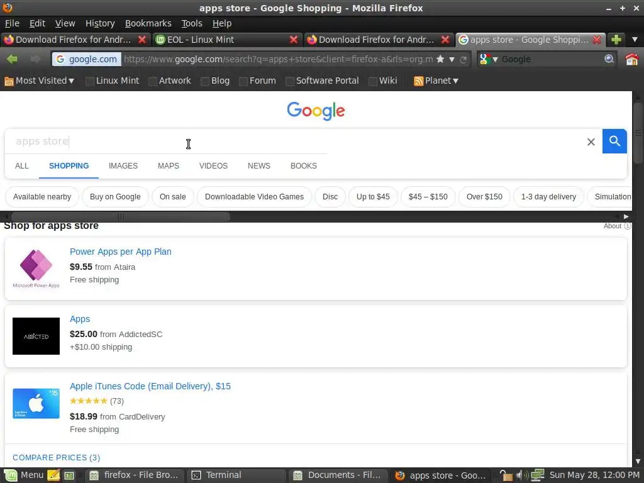Open the View menu

tap(65, 23)
